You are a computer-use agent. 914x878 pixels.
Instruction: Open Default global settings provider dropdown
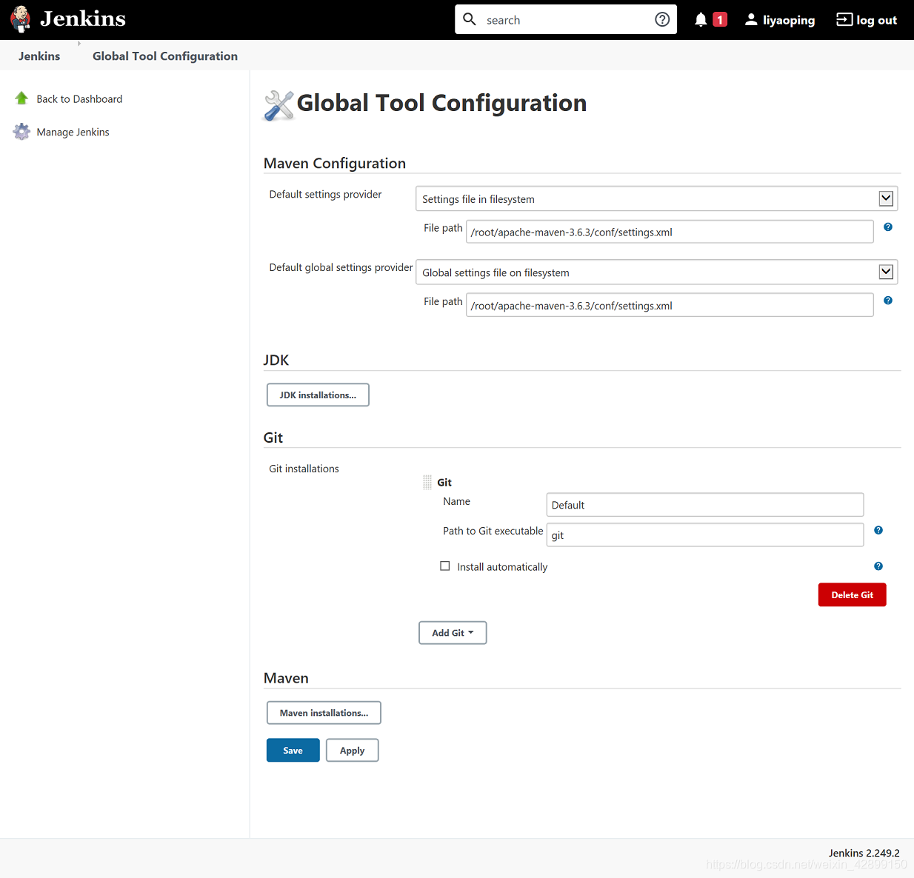[657, 272]
